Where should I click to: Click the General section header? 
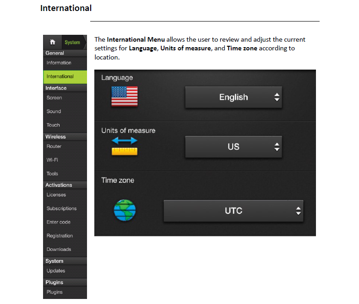coord(65,53)
